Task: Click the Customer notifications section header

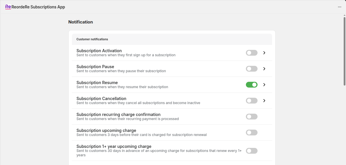Action: (92, 39)
